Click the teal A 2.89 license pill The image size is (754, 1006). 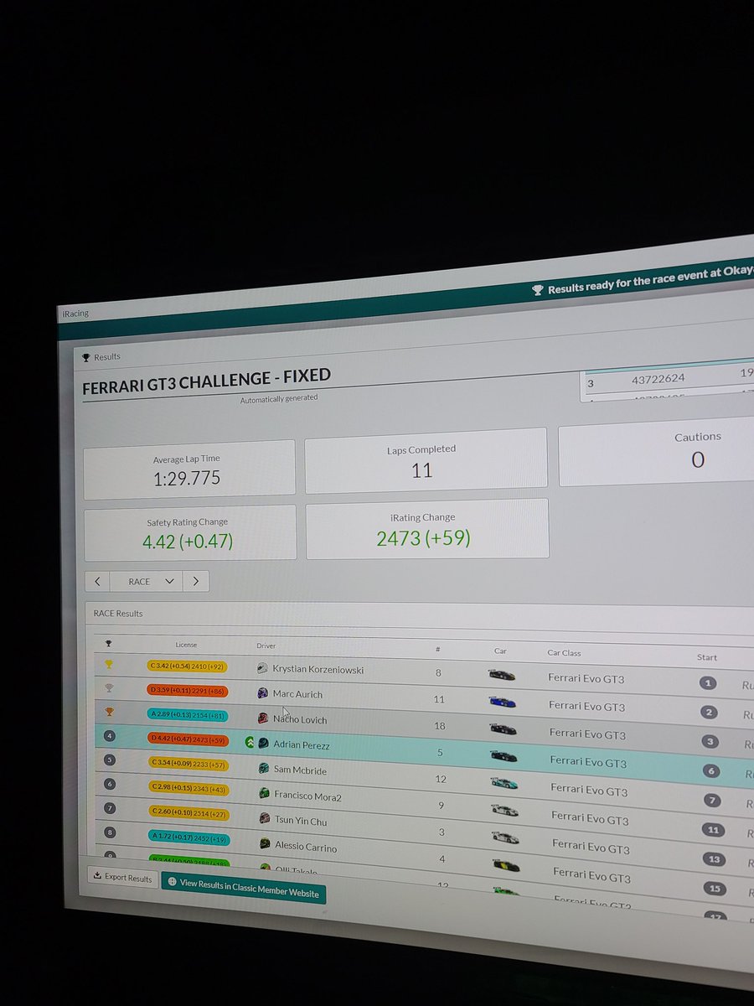point(188,715)
